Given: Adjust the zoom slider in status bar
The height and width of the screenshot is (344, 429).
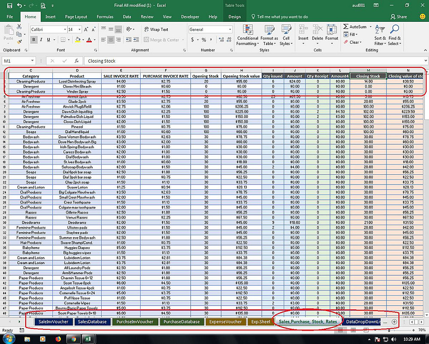Looking at the screenshot, I should [x=389, y=330].
